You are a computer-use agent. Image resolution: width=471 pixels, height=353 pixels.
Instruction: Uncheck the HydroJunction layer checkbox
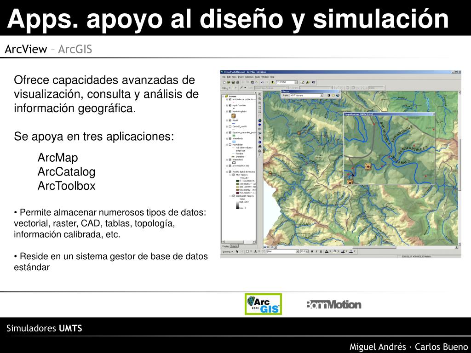pyautogui.click(x=230, y=105)
